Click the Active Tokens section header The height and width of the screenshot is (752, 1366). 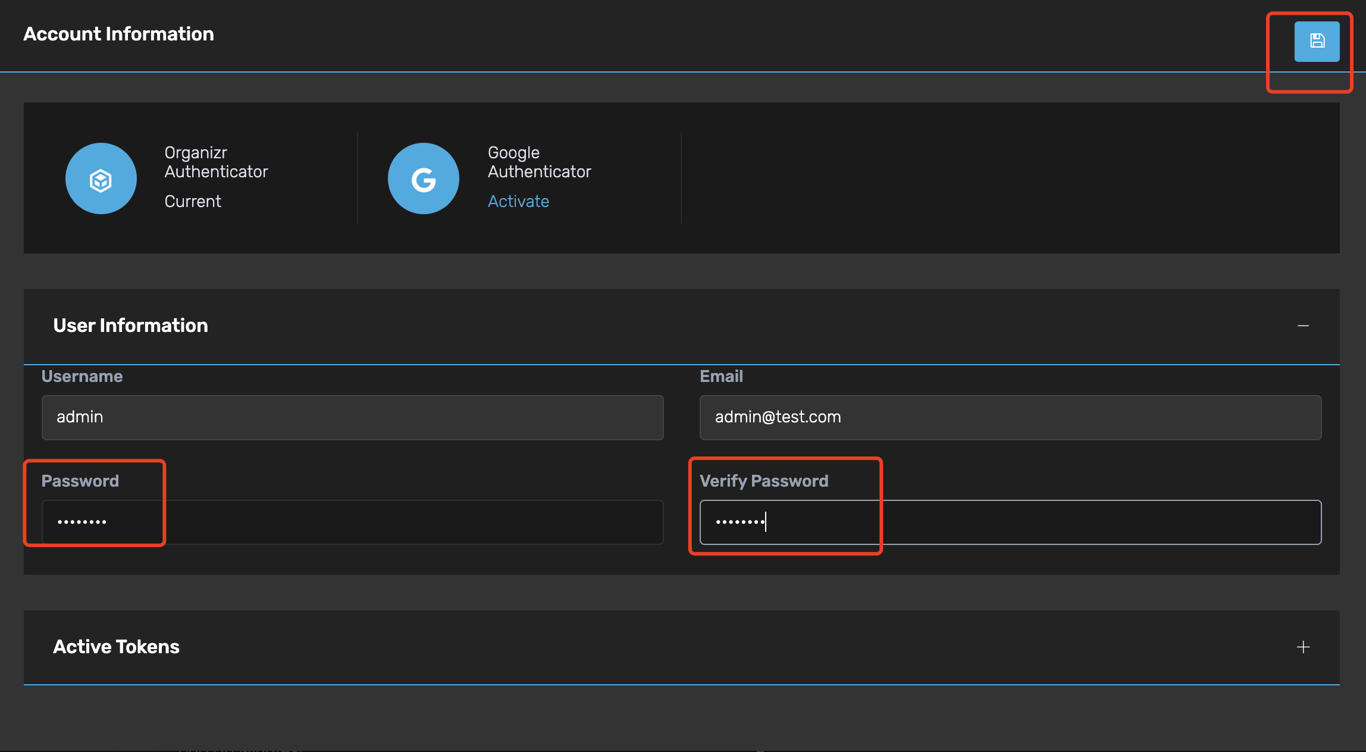117,647
